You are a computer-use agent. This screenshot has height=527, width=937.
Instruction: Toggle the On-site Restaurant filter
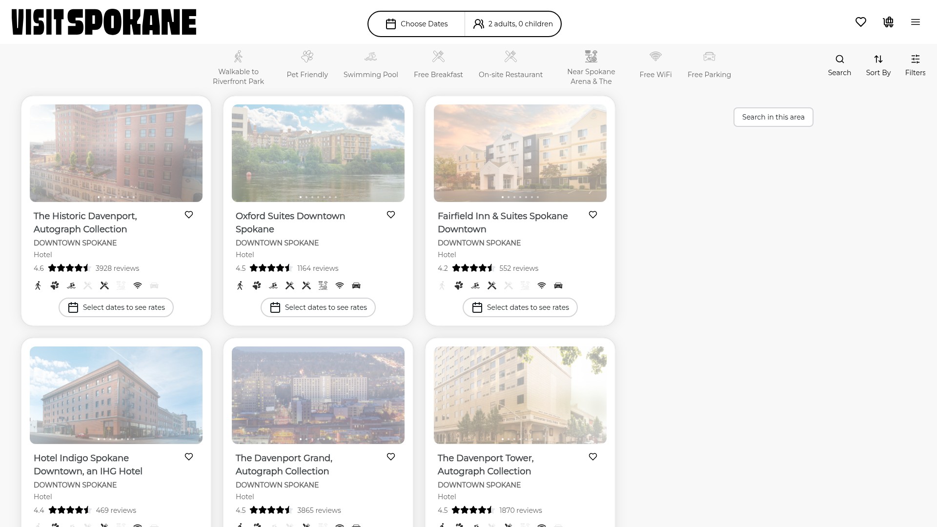tap(510, 64)
